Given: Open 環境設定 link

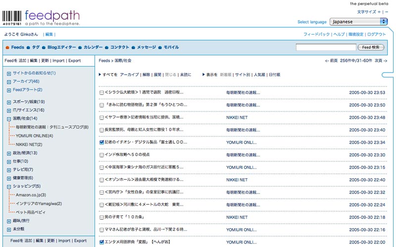Looking at the screenshot, I should point(356,34).
